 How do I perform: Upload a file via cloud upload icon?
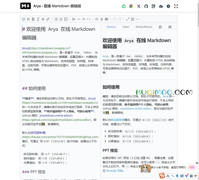(x=97, y=19)
